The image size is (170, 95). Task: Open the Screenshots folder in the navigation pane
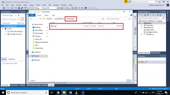pyautogui.click(x=39, y=48)
